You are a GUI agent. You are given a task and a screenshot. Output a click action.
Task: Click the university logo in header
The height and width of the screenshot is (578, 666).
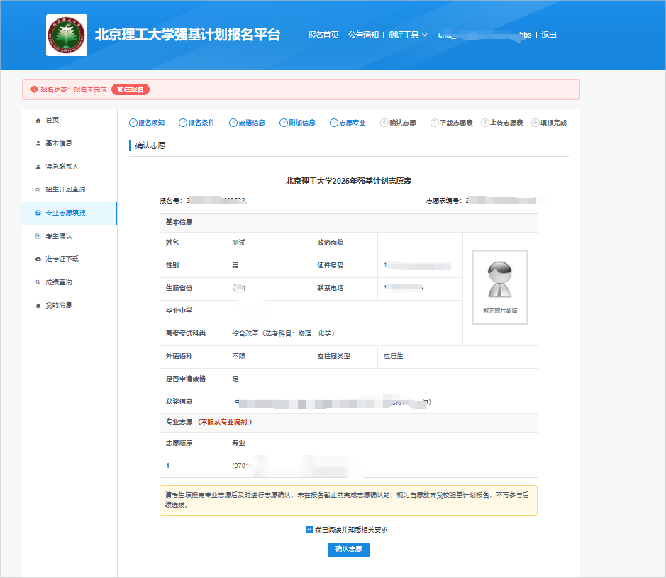[x=66, y=35]
